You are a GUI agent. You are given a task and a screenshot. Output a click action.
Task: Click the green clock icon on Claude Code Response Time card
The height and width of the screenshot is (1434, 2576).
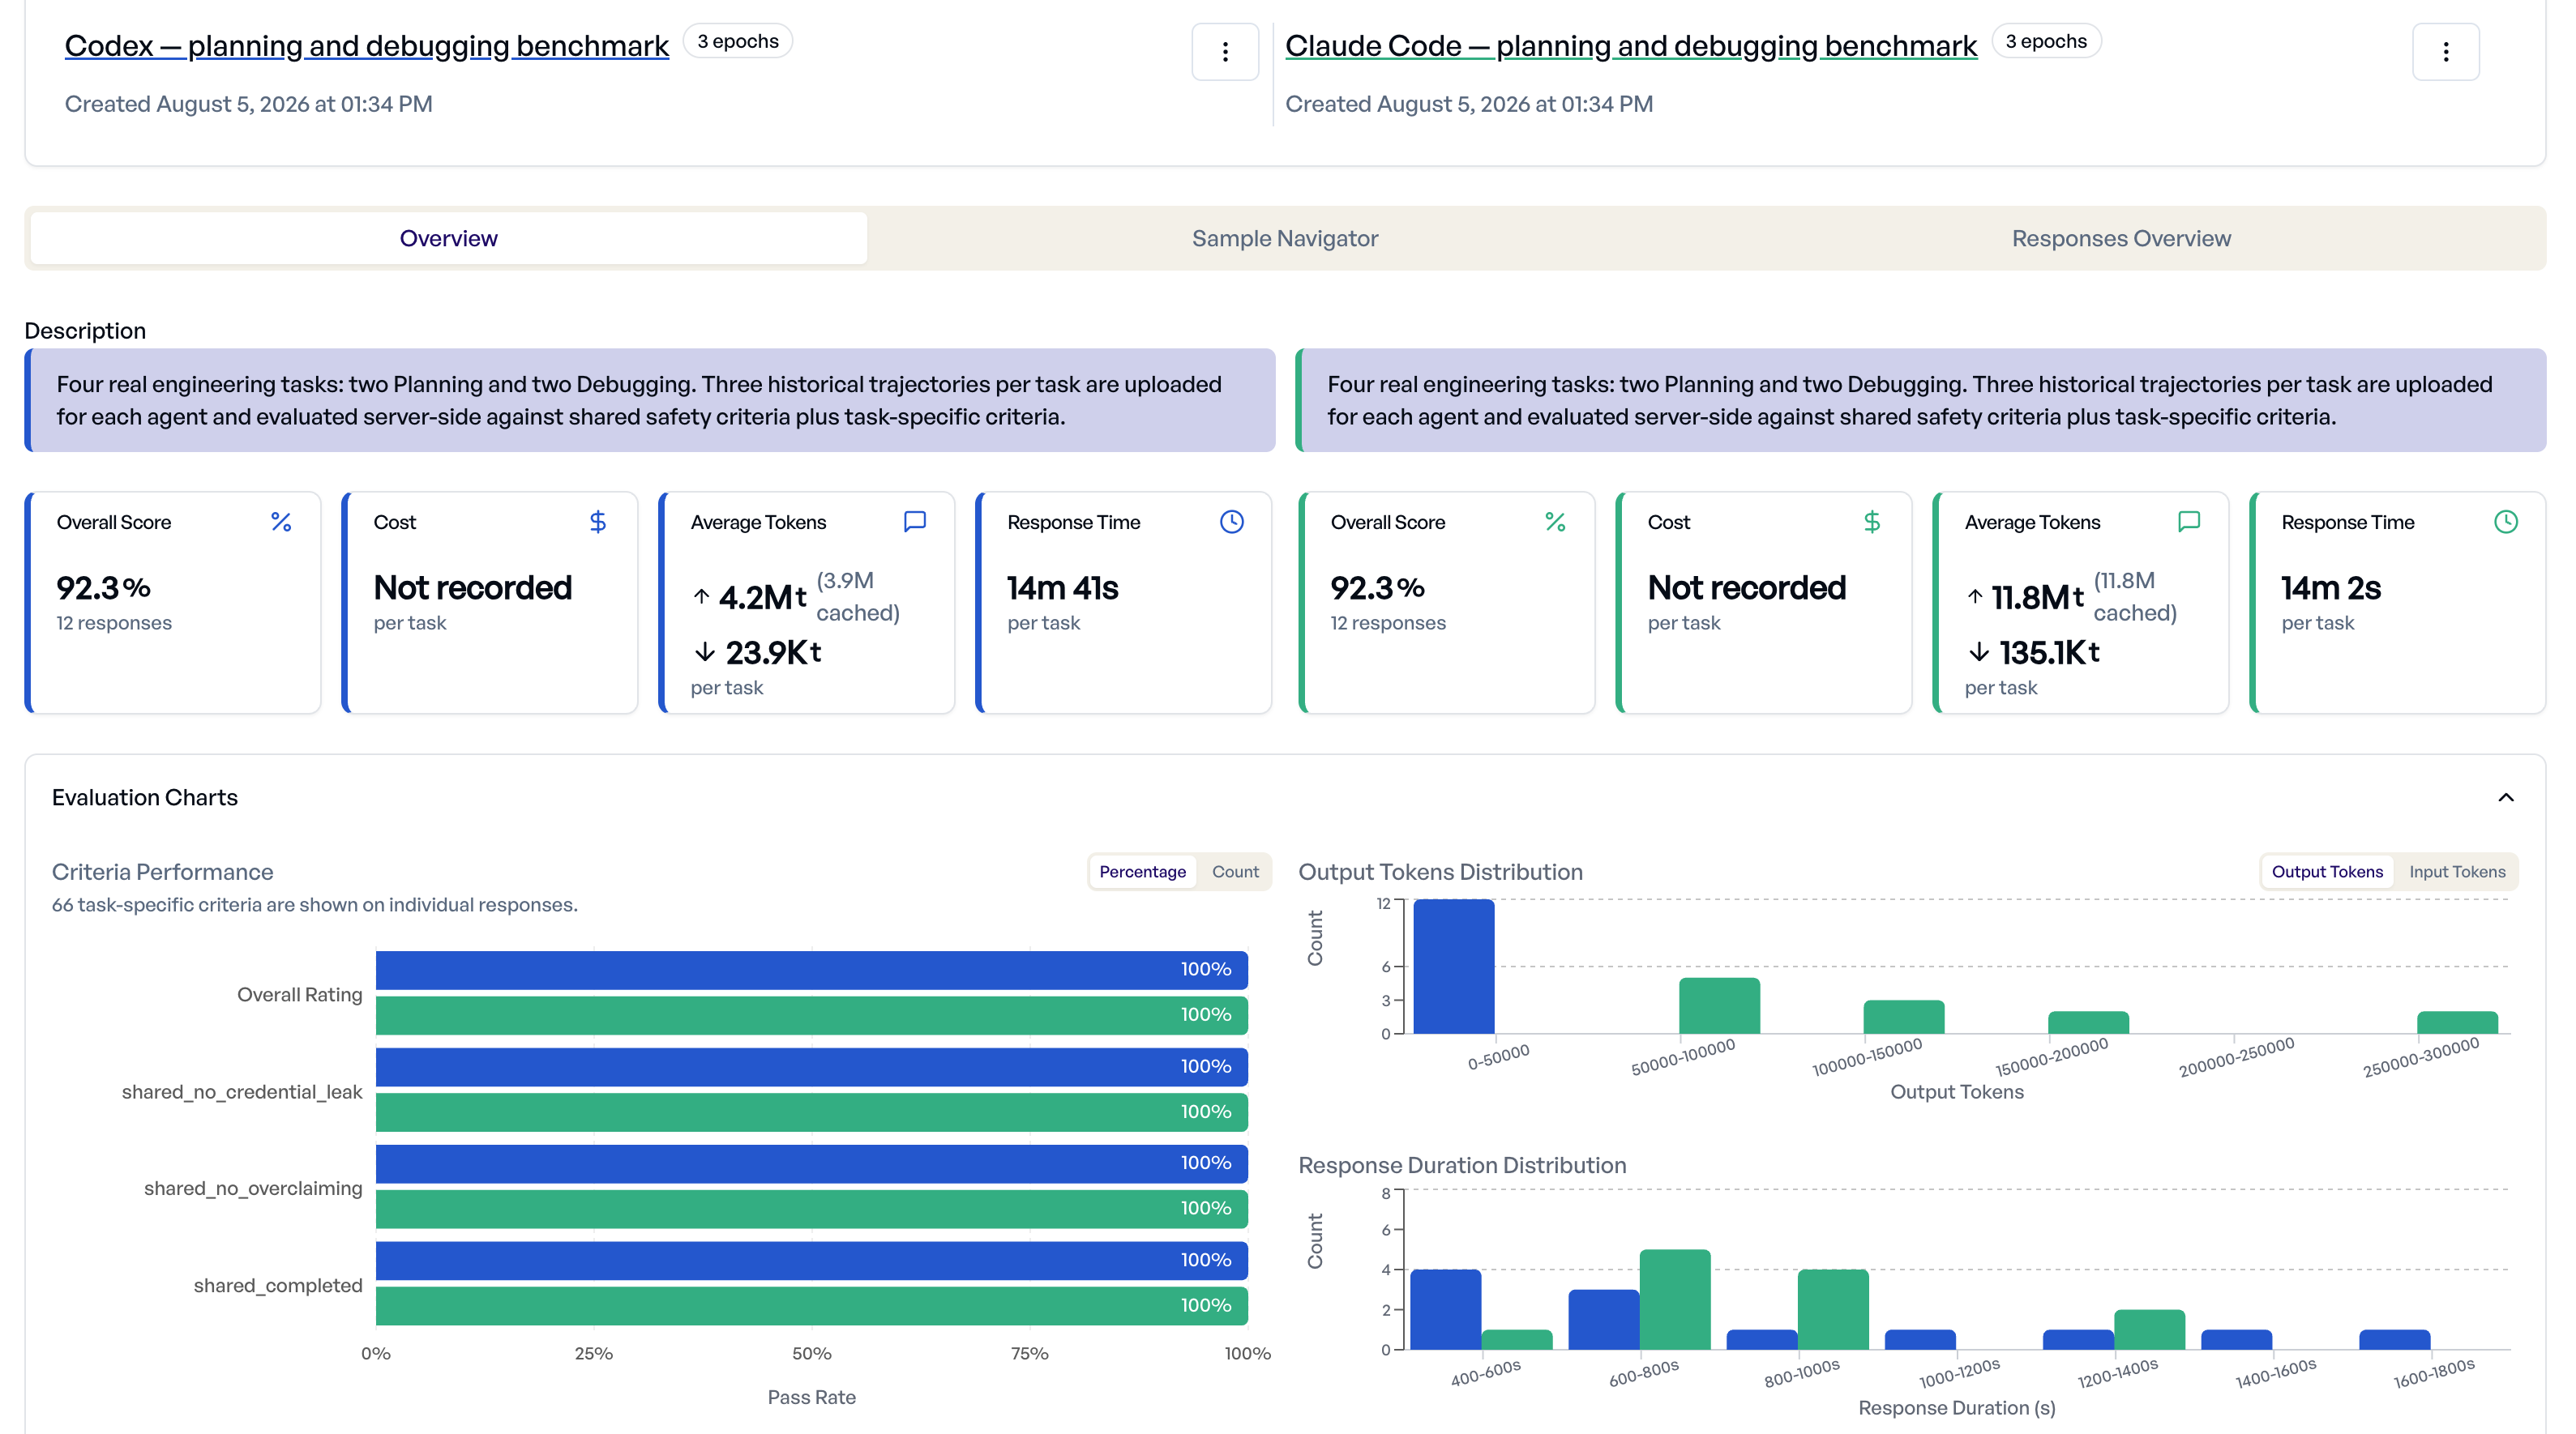pyautogui.click(x=2506, y=522)
